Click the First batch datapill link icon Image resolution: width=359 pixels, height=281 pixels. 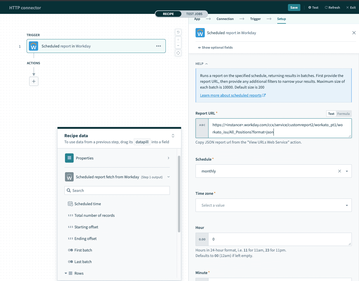coord(70,250)
